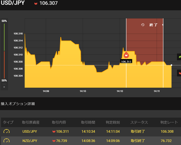
Task: Click the 106.310 price axis label
Action: [x=18, y=55]
